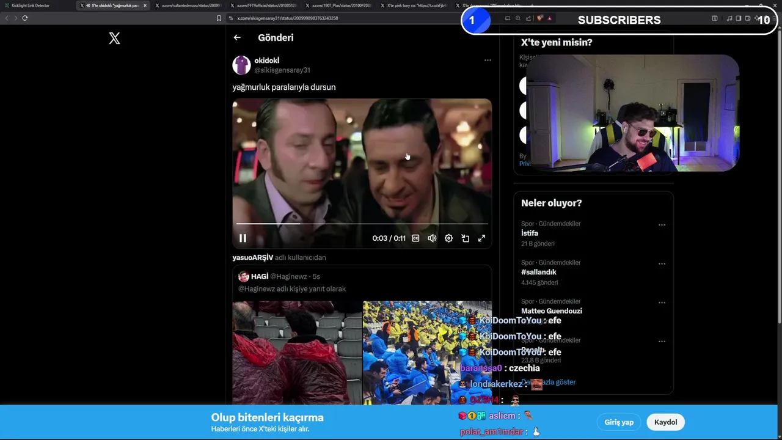
Task: Open HAGİ's avatar in quoted post
Action: [243, 276]
